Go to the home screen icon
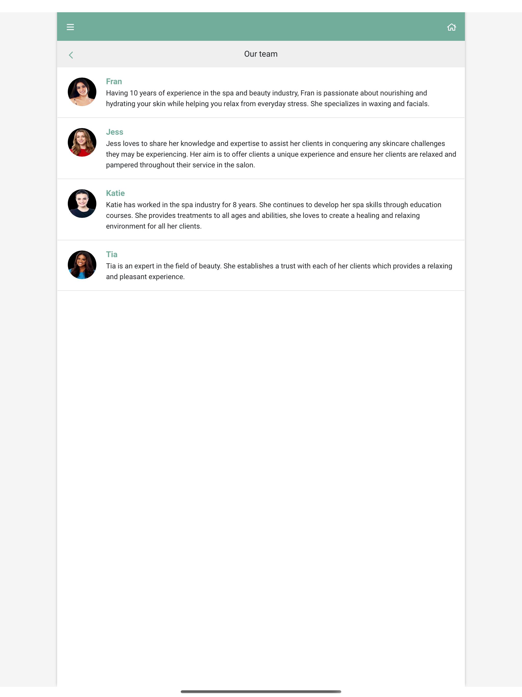522x697 pixels. click(451, 27)
